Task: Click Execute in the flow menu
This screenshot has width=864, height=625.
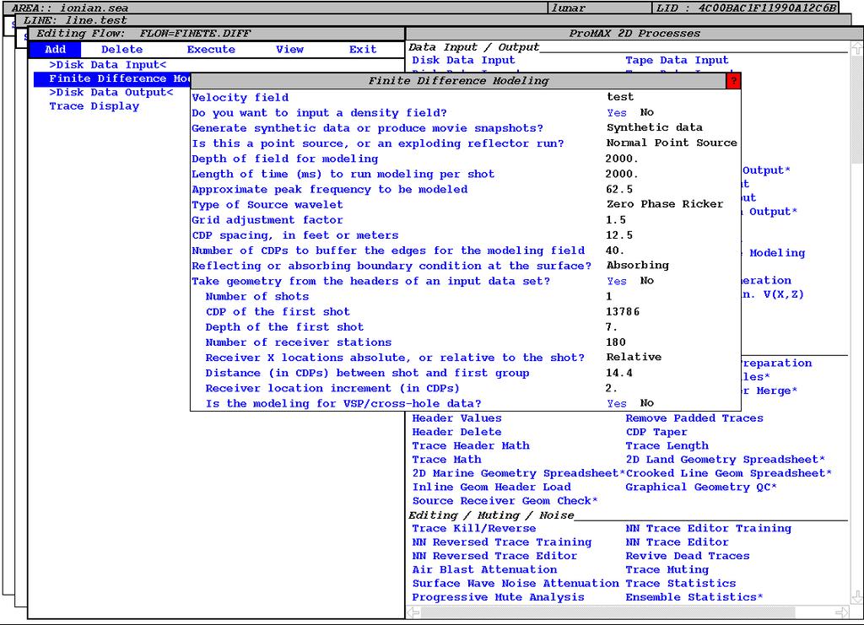Action: tap(211, 50)
